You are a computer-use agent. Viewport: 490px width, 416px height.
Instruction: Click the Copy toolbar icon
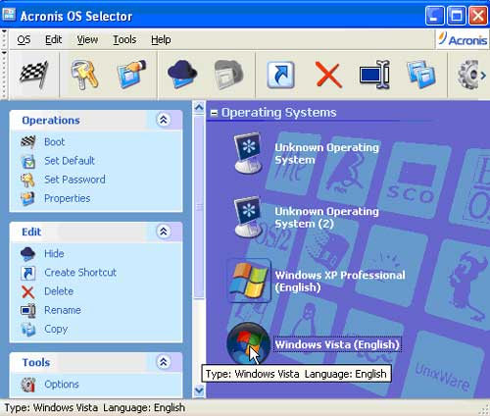[421, 75]
